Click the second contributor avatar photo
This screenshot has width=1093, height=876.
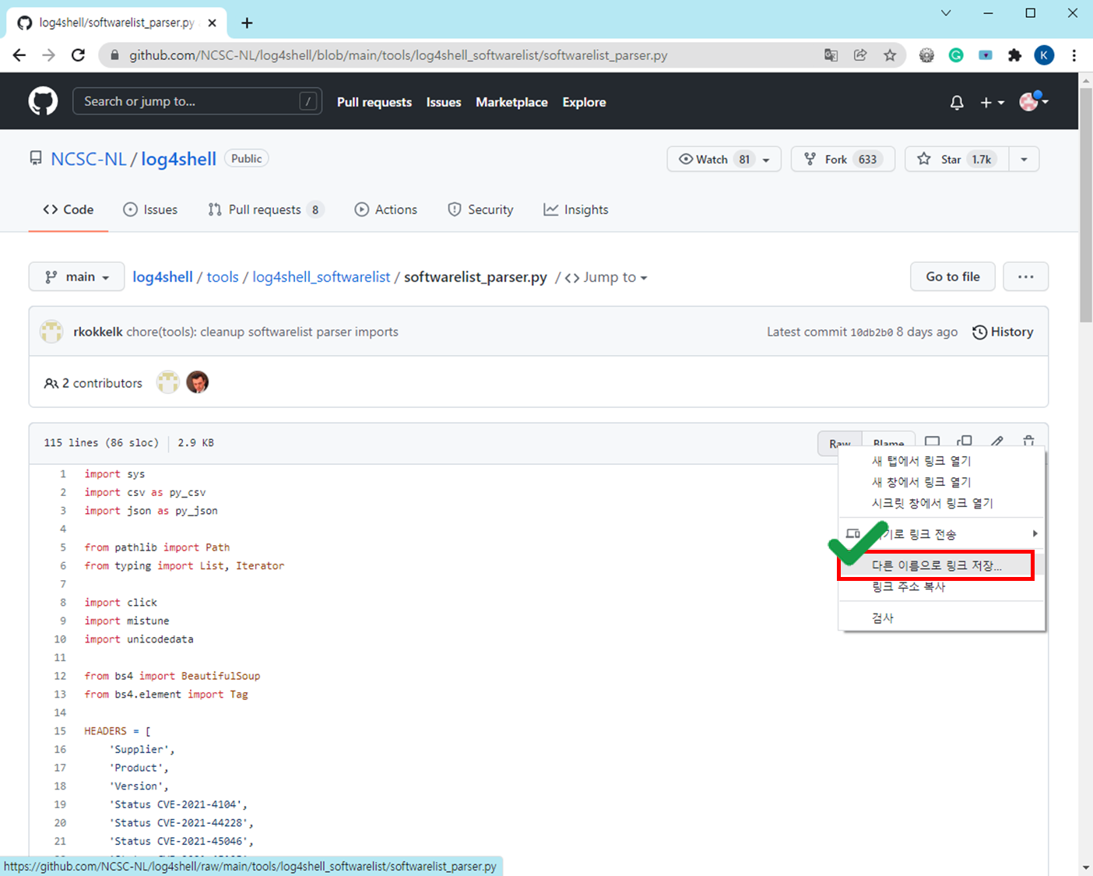coord(198,382)
